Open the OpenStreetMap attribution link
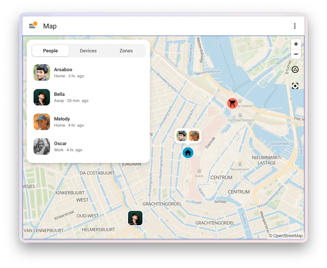Screen dimensions: 327x268 tap(288, 236)
